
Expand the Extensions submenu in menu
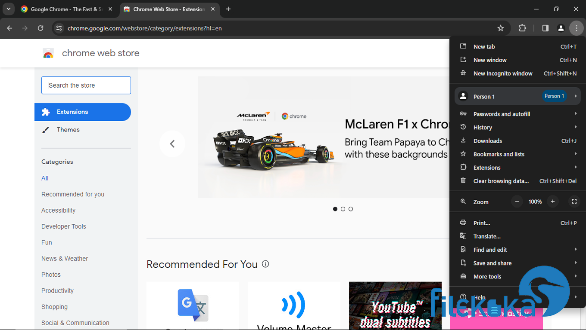pos(517,168)
